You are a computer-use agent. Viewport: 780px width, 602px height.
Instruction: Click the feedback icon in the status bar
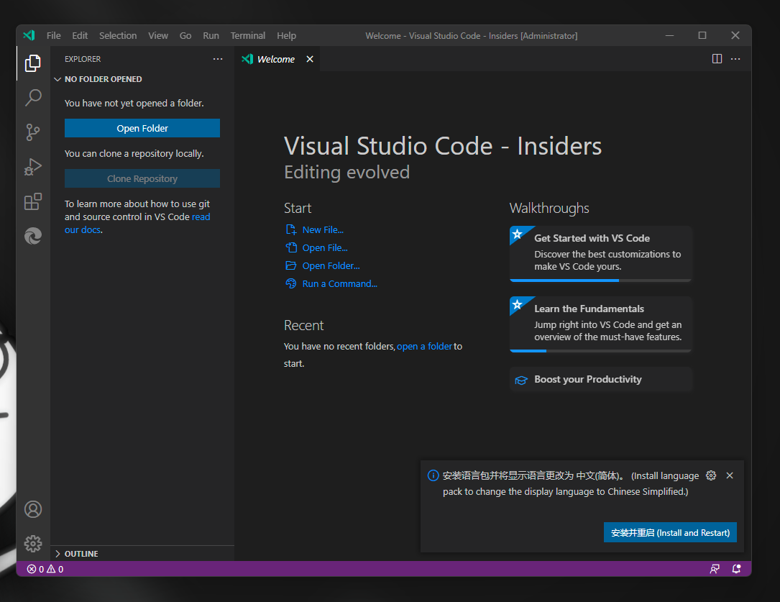click(715, 569)
